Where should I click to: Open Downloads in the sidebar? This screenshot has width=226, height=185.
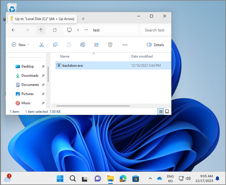click(30, 76)
